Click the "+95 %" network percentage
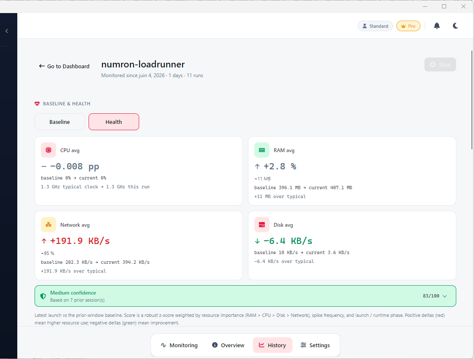This screenshot has width=474, height=359. [48, 253]
